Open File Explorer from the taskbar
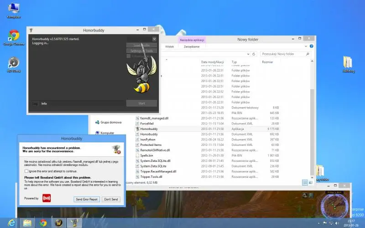The width and height of the screenshot is (365, 228). (27, 223)
